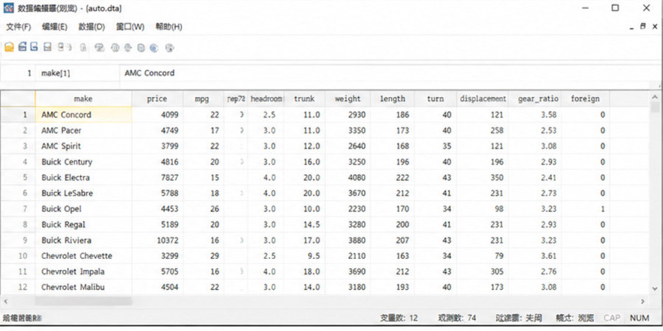Click the horizontal scrollbar left arrow
Screen dimensions: 663x331
point(5,302)
